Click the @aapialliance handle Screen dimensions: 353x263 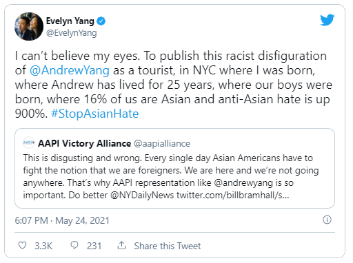click(x=162, y=143)
